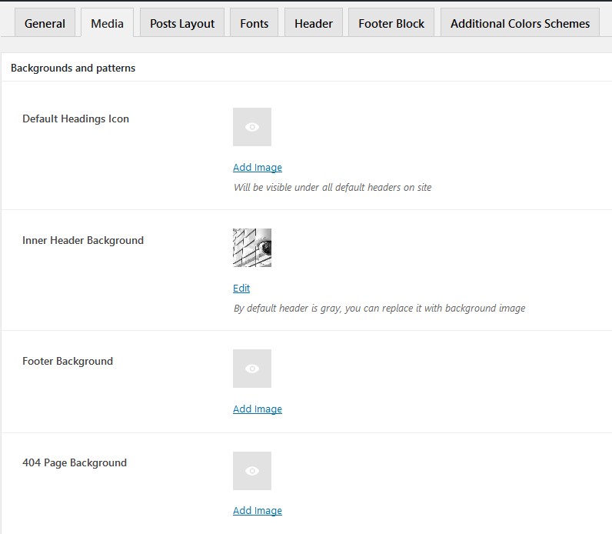Click Default Headings Icon placeholder thumbnail
612x534 pixels.
pyautogui.click(x=252, y=127)
